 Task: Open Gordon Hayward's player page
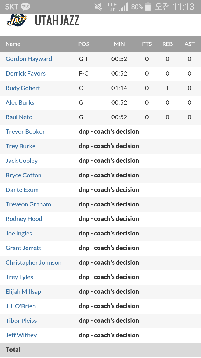pos(29,59)
